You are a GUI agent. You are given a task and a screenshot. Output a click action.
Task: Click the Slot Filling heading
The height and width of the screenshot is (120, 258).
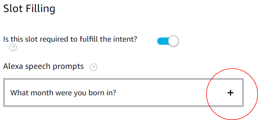coord(29,9)
